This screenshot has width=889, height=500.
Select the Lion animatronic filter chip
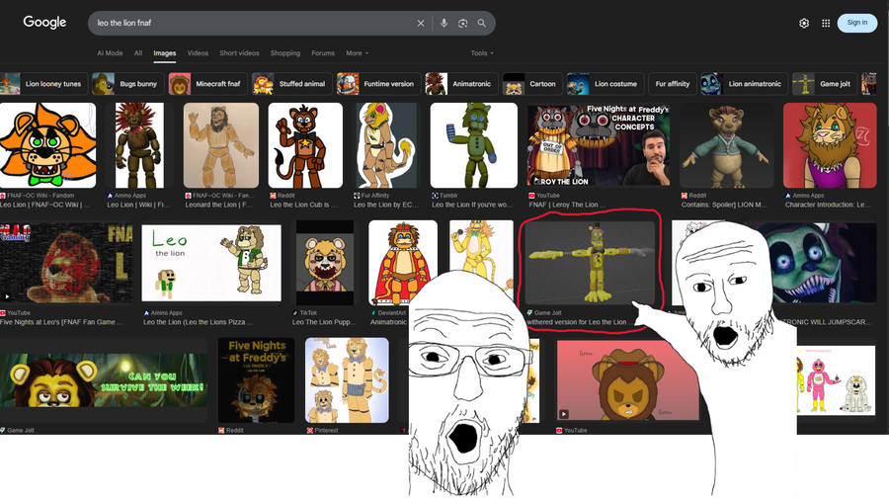point(745,84)
